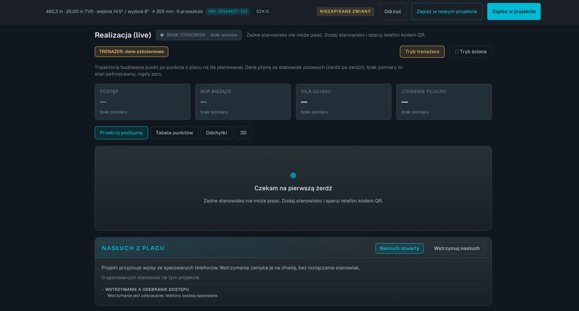Save using Zapisz w nowym projekcie
579x311 pixels.
447,12
